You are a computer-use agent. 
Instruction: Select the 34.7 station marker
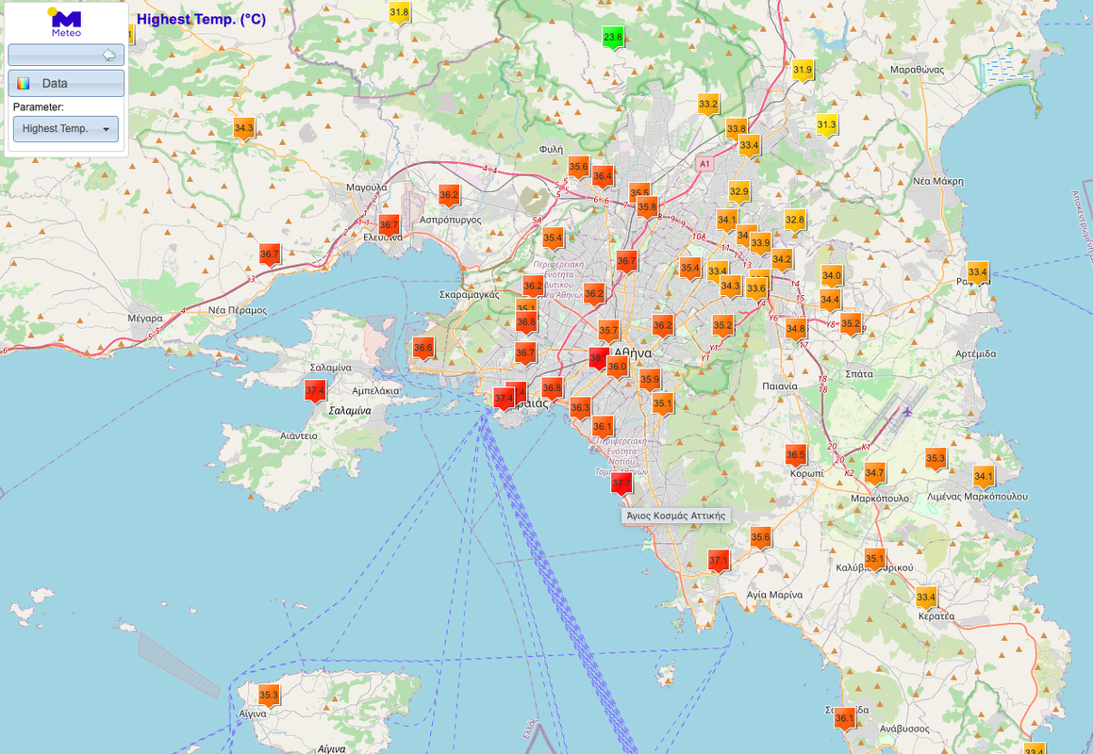pos(875,473)
